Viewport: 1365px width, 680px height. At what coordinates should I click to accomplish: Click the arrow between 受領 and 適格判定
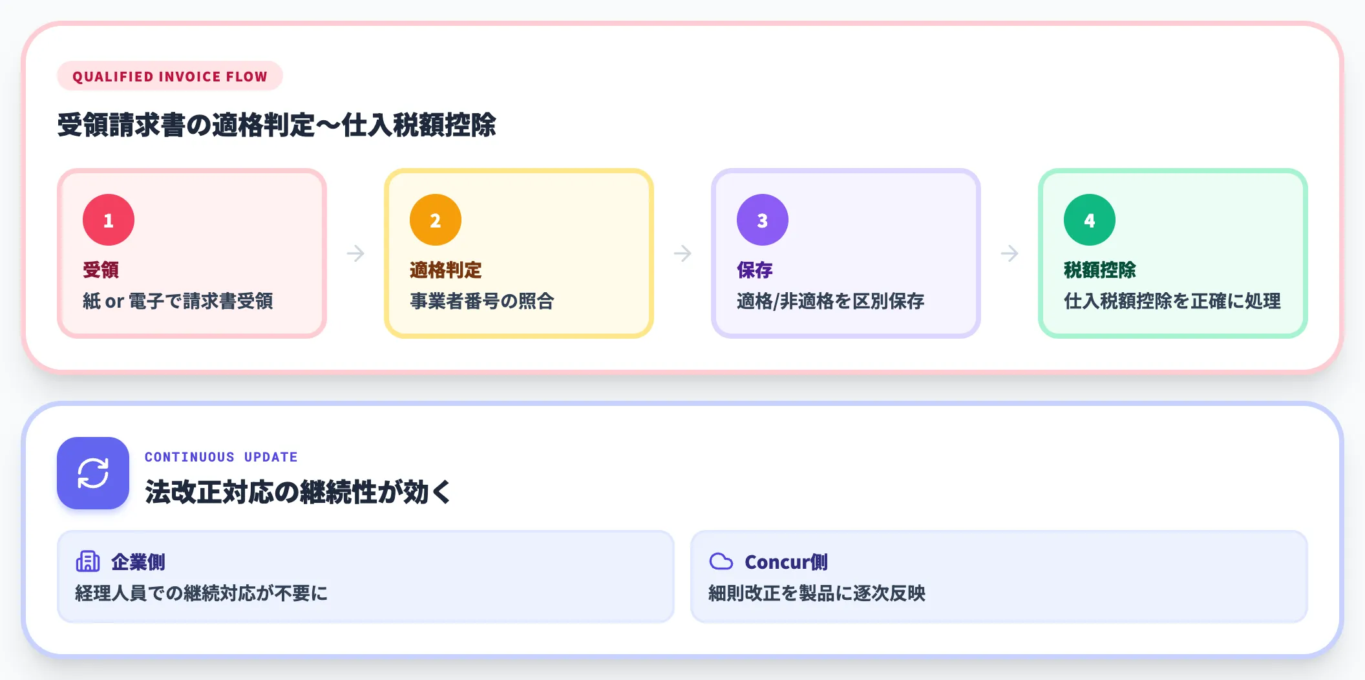point(355,253)
